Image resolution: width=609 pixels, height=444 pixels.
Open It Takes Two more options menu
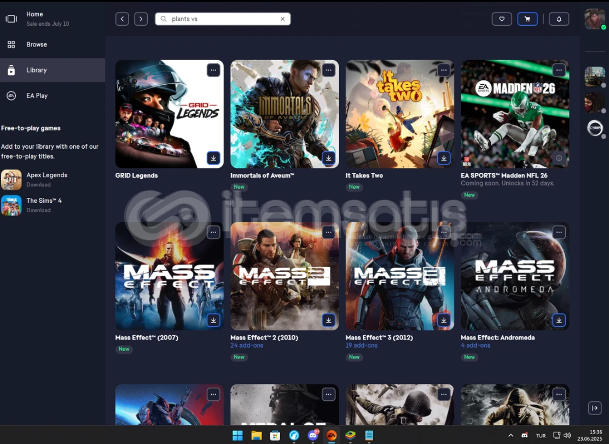(444, 70)
